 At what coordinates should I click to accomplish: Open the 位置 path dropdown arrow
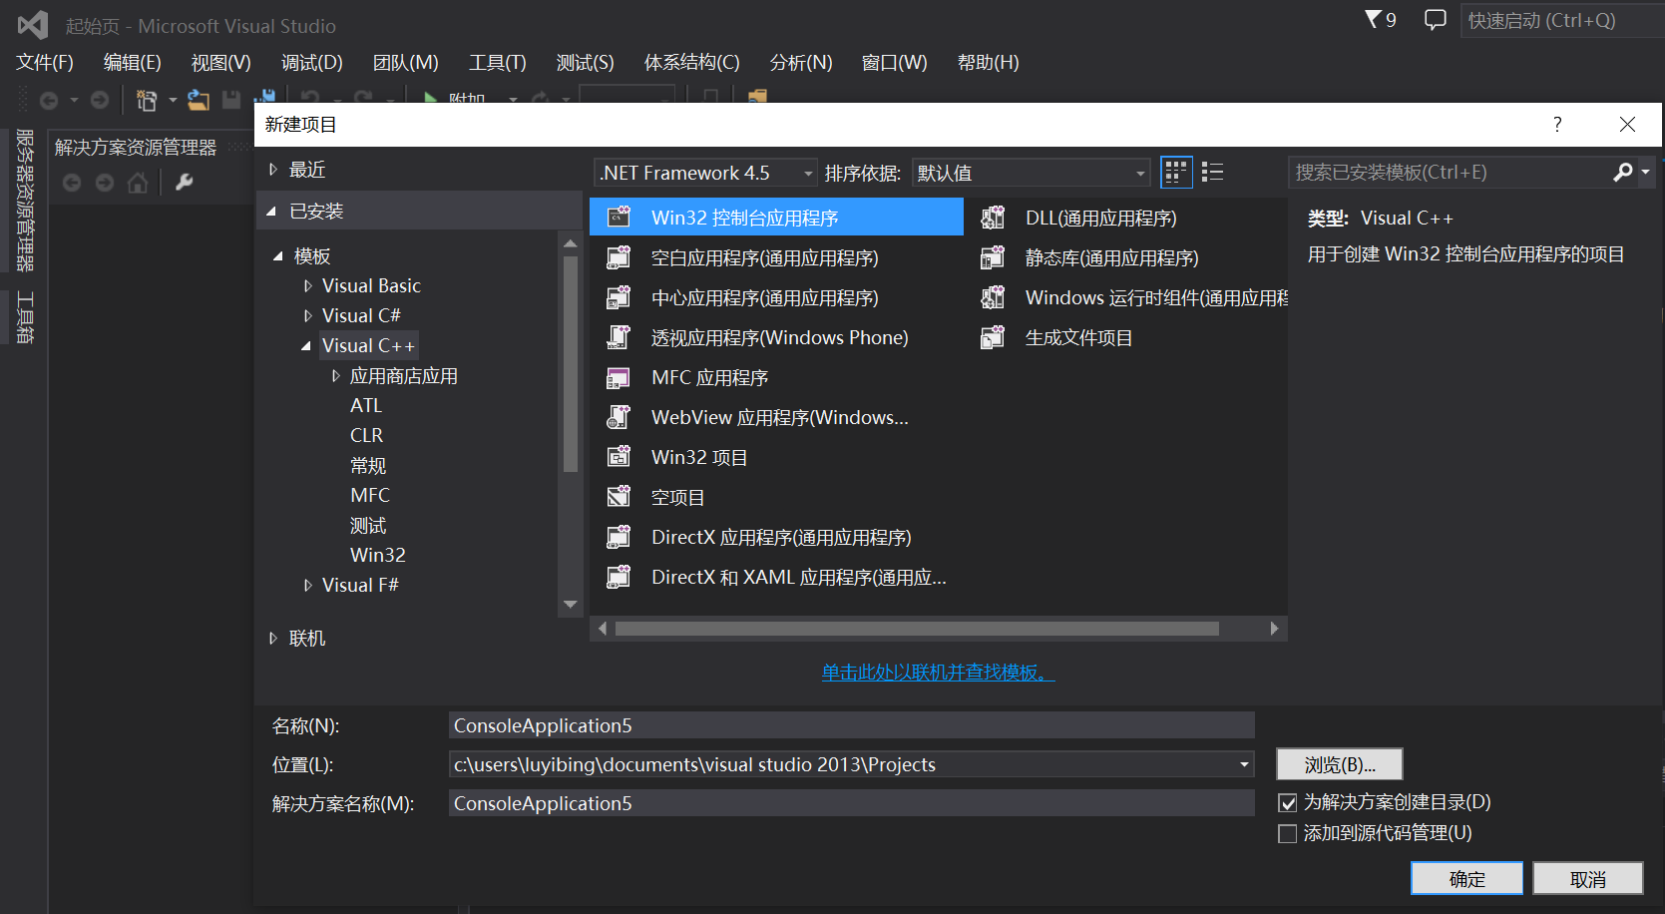coord(1244,764)
